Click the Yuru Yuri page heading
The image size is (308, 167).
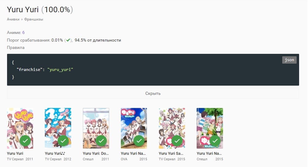[23, 10]
